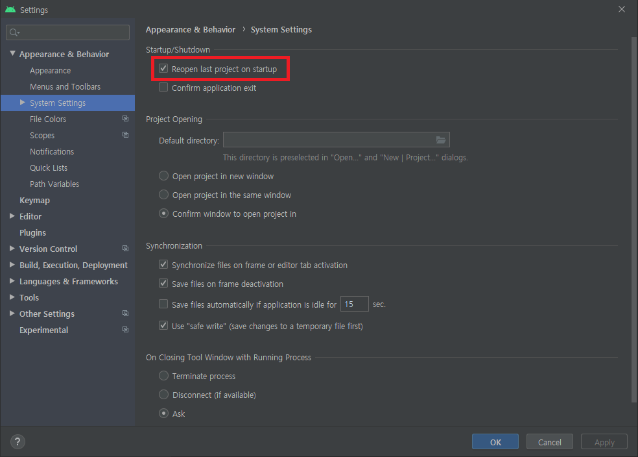Click the project-level icon next to Scopes
Screen dimensions: 638x457
126,135
